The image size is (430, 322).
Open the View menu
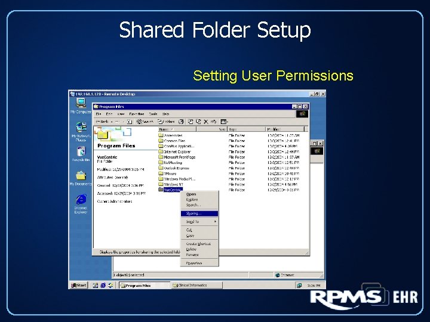(121, 114)
